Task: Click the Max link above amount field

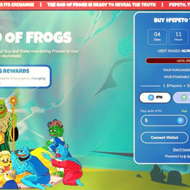Action: pyautogui.click(x=184, y=111)
